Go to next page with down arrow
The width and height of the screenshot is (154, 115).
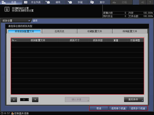click(35, 100)
